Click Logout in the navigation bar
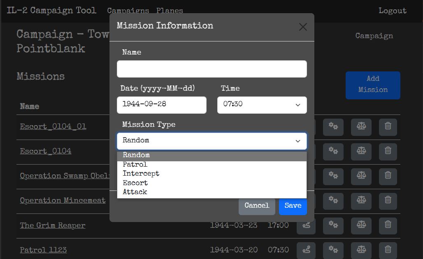 tap(392, 11)
